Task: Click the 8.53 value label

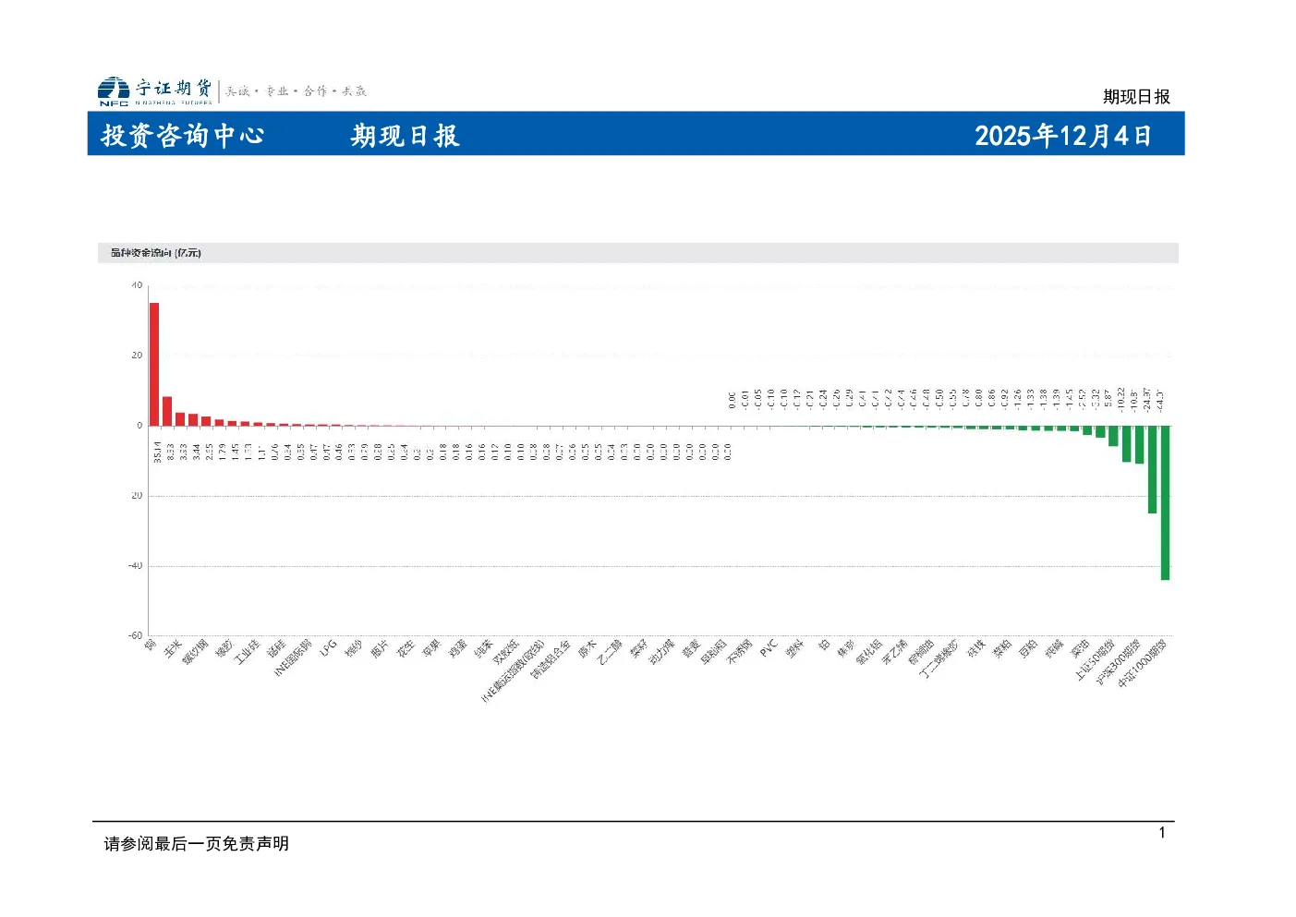Action: pyautogui.click(x=170, y=451)
